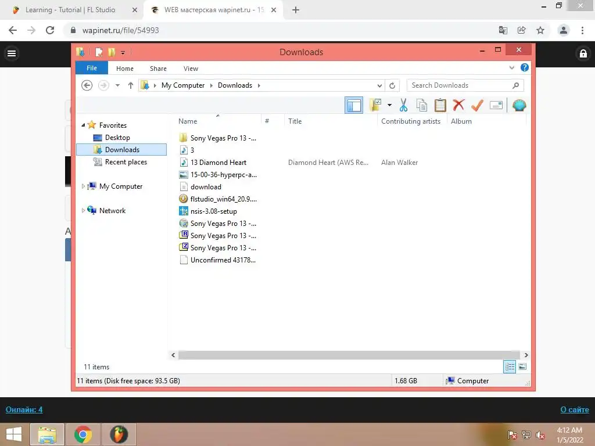The image size is (595, 446).
Task: Select the flstudio_win64 installer file
Action: [x=218, y=199]
